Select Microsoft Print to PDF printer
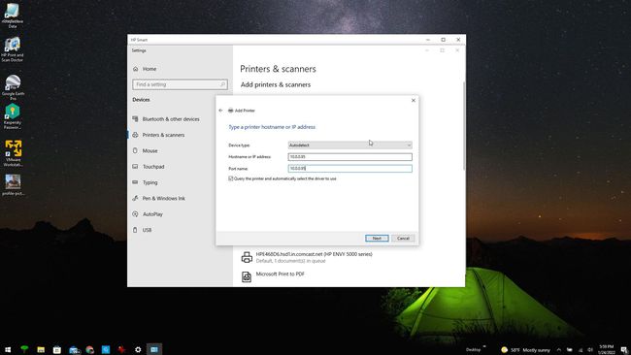631x355 pixels. 281,274
